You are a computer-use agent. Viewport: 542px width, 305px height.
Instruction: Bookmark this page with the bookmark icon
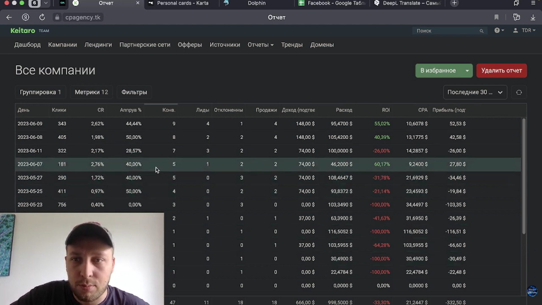(497, 18)
